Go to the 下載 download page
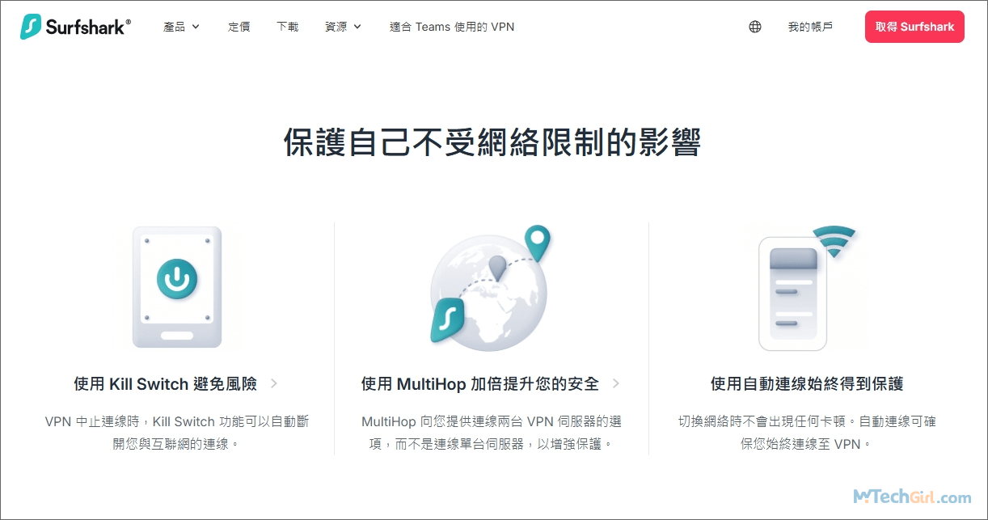 tap(287, 27)
